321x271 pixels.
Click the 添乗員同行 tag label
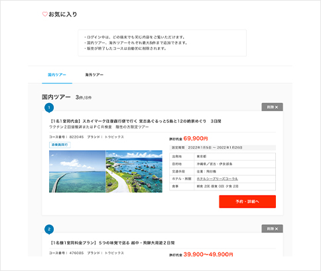[60, 145]
